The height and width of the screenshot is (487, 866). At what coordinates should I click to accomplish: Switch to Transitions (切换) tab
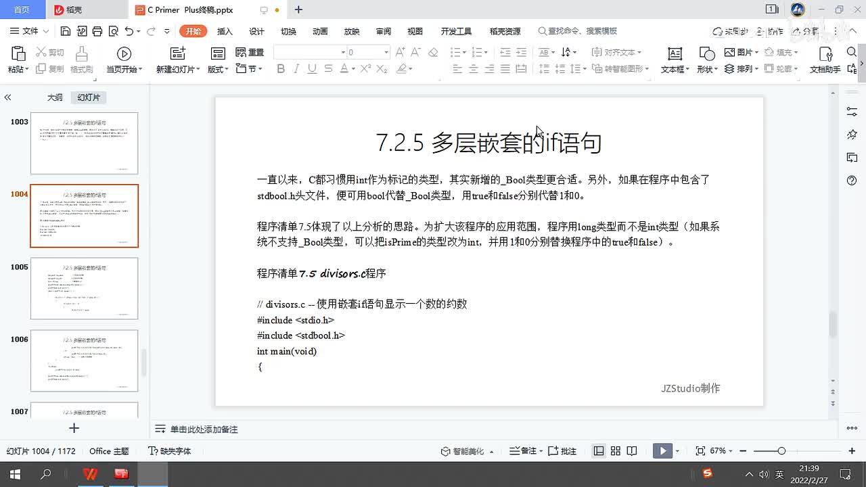click(x=288, y=31)
